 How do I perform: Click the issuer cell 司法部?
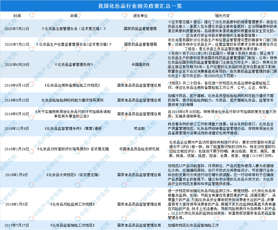[139, 128]
